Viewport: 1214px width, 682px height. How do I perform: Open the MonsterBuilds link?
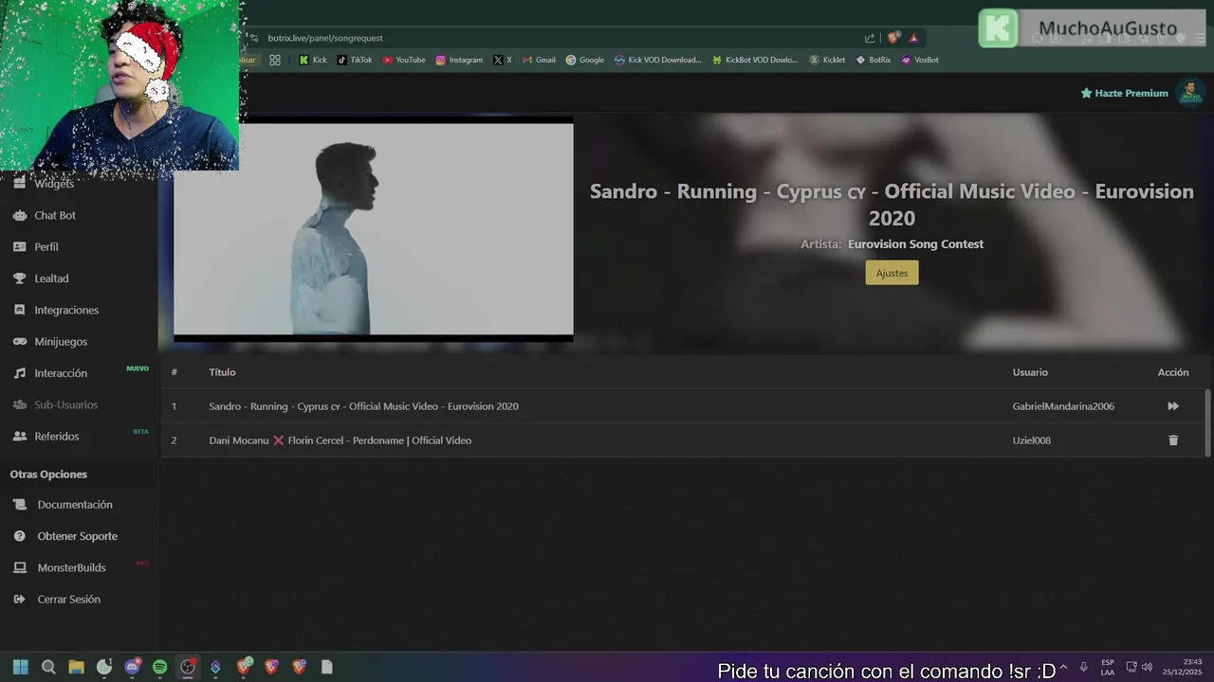click(71, 567)
